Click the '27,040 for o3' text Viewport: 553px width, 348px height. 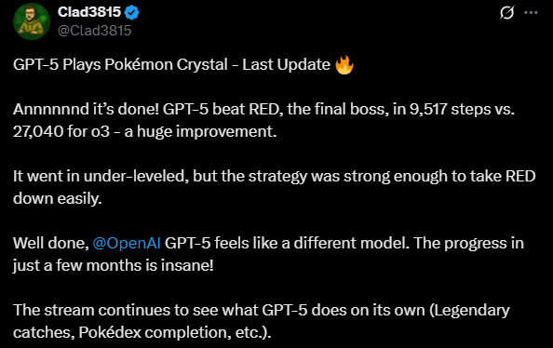click(61, 131)
